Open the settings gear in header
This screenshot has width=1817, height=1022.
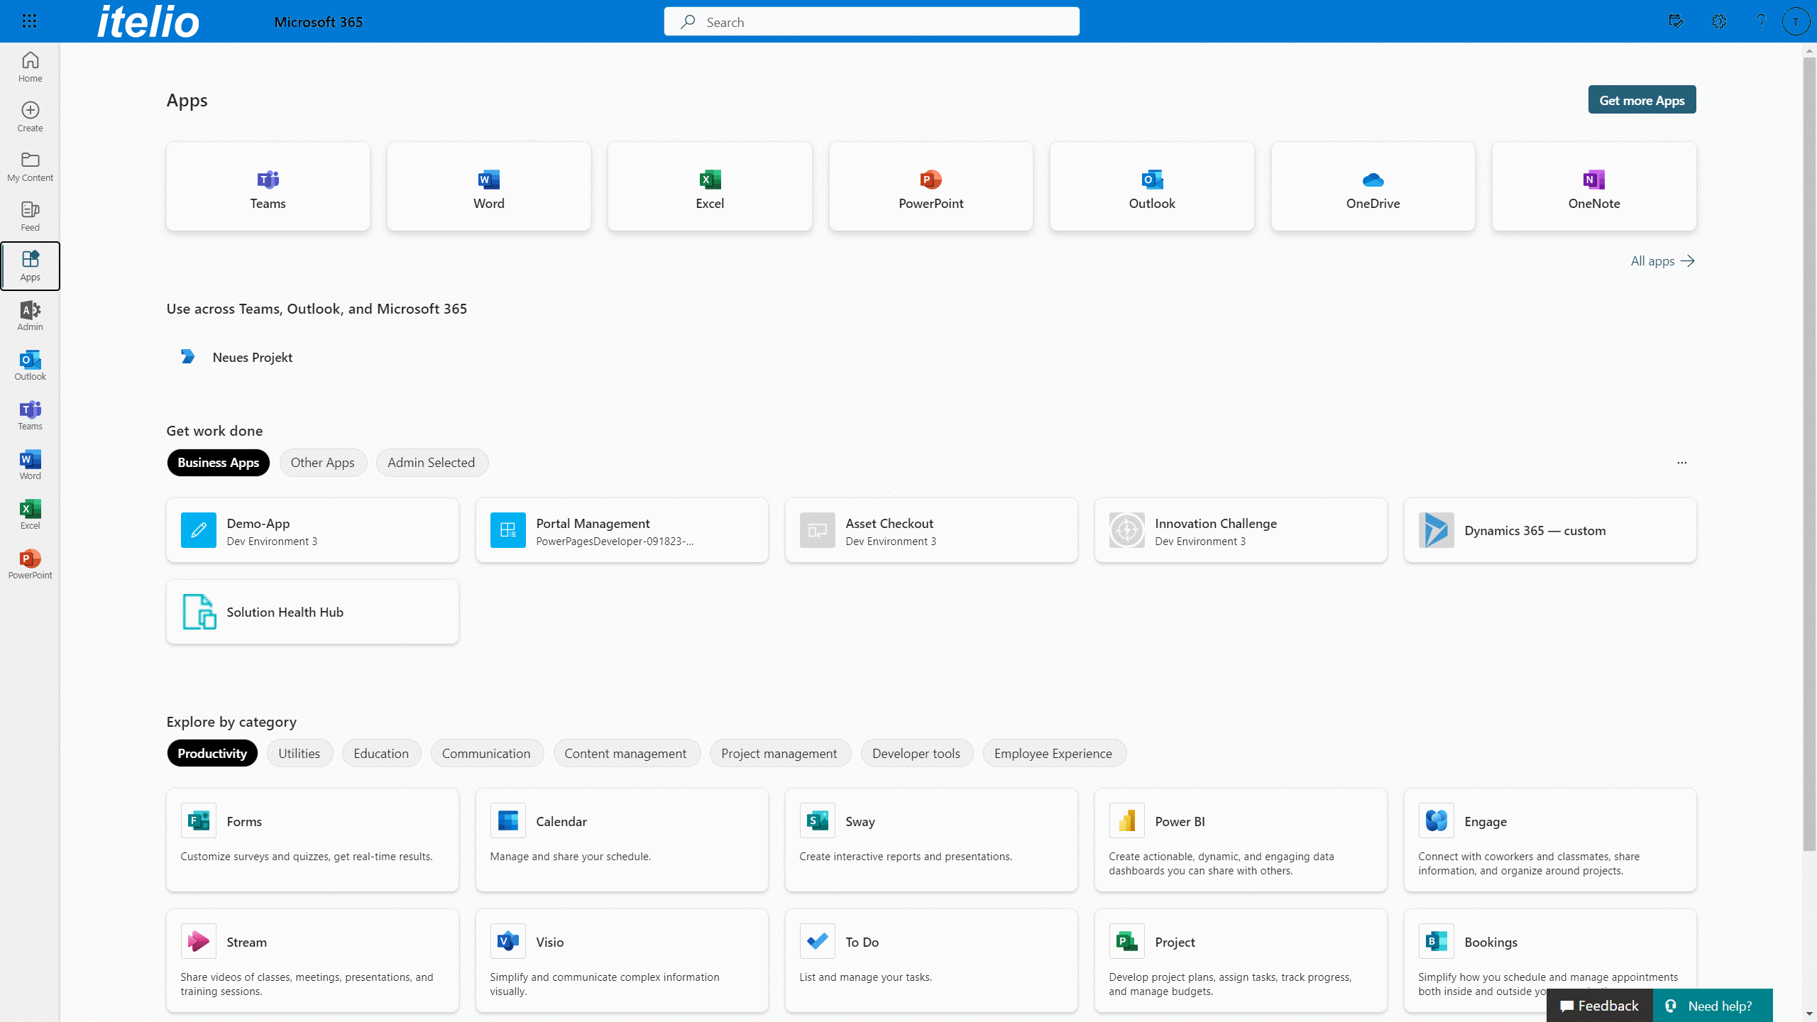point(1719,21)
